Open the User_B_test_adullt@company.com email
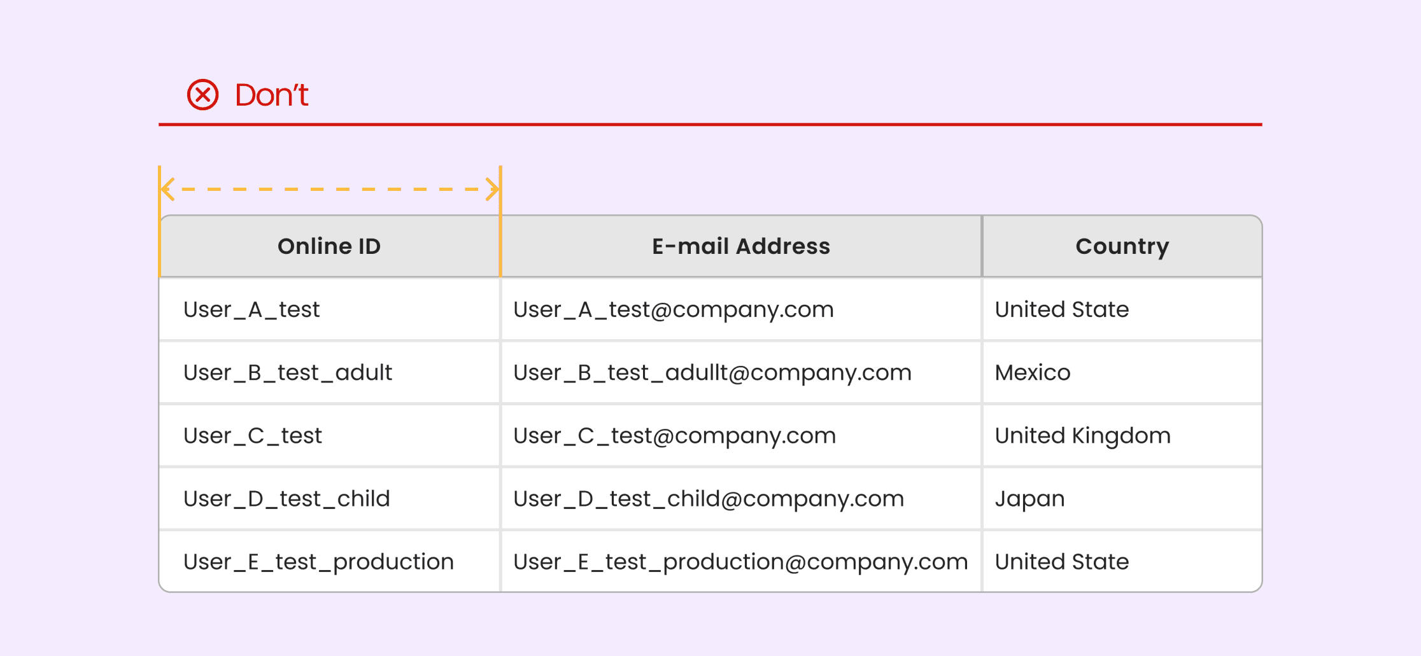Screen dimensions: 1421x656 pyautogui.click(x=712, y=373)
